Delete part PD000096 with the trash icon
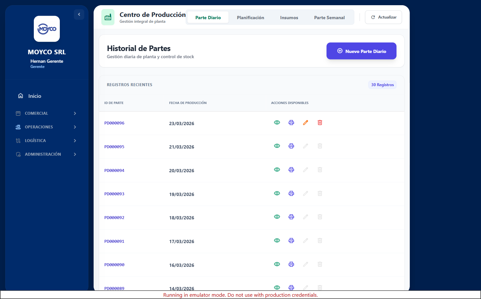This screenshot has height=299, width=481. [x=320, y=123]
